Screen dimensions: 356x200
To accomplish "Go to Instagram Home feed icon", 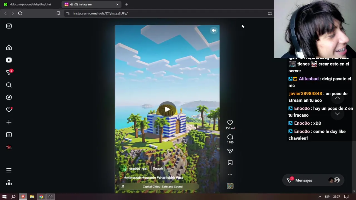I will pyautogui.click(x=9, y=48).
